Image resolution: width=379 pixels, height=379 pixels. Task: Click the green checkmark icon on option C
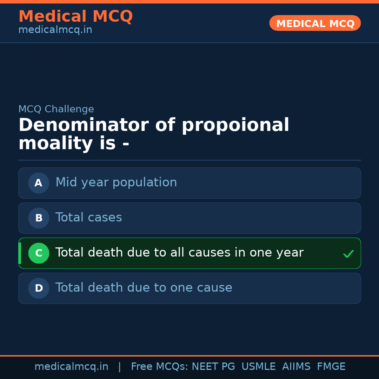click(348, 253)
